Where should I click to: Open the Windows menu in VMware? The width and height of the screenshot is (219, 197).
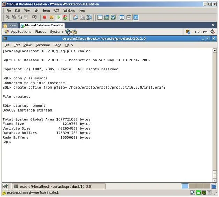point(69,10)
